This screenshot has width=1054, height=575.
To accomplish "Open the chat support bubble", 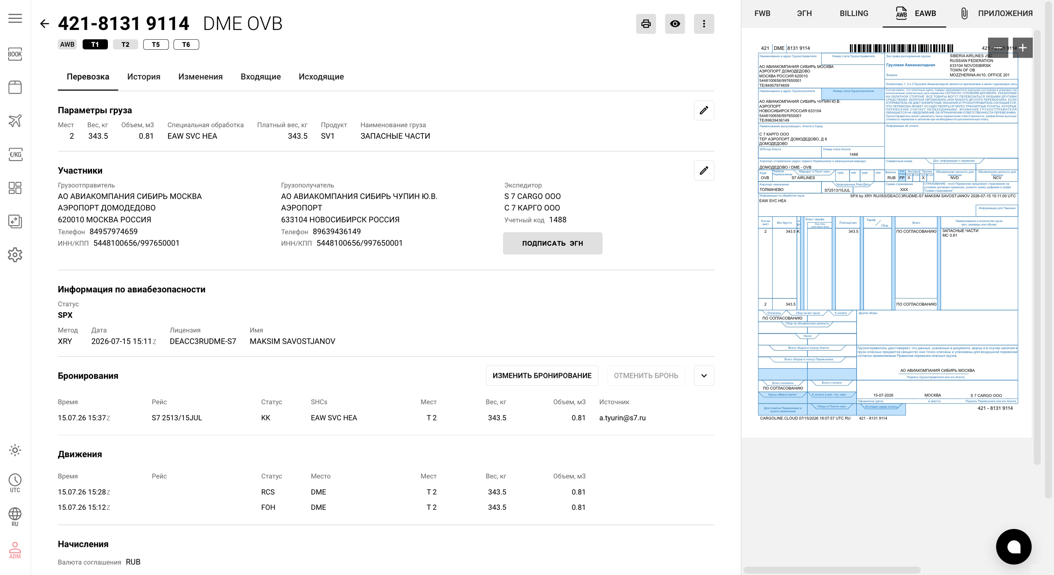I will tap(1014, 547).
